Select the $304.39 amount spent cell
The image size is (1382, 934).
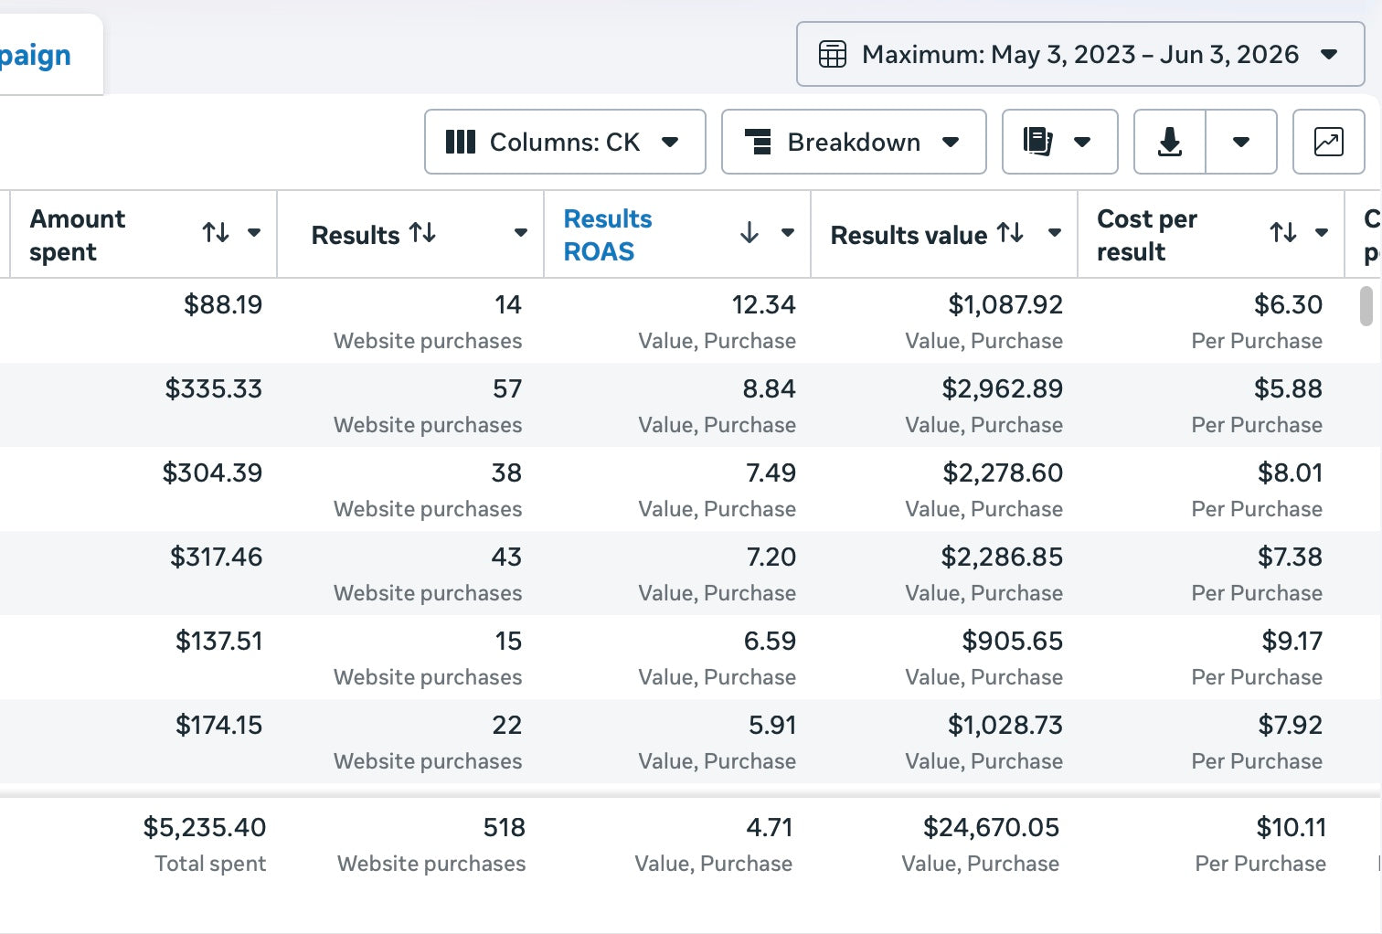point(212,472)
